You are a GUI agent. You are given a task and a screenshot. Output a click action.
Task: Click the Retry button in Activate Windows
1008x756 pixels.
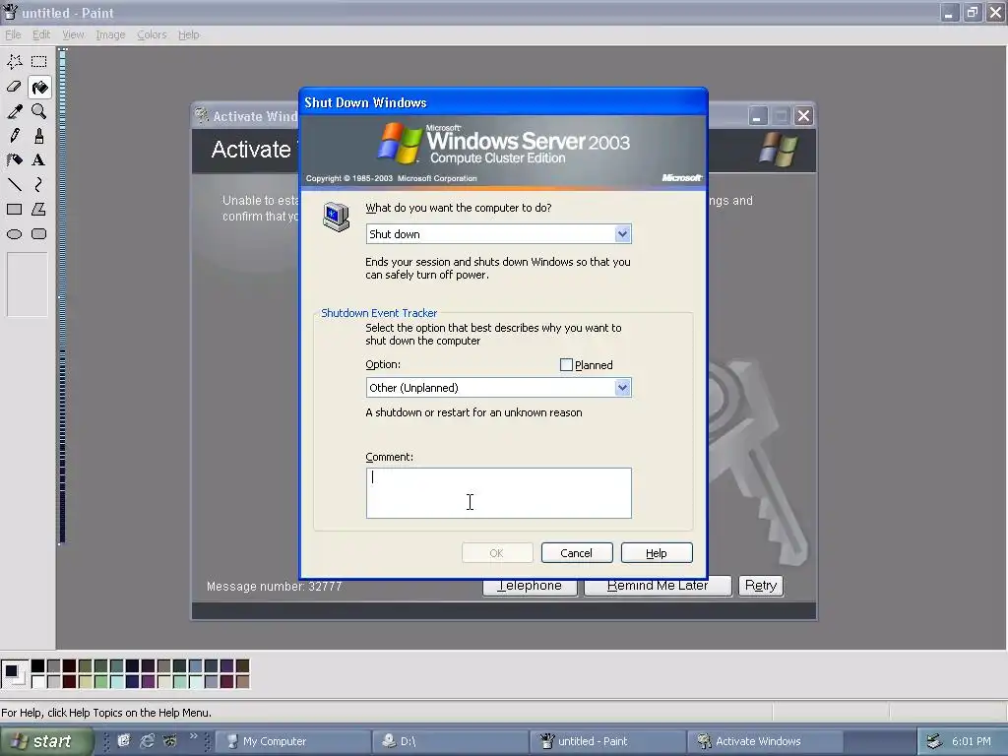(761, 586)
